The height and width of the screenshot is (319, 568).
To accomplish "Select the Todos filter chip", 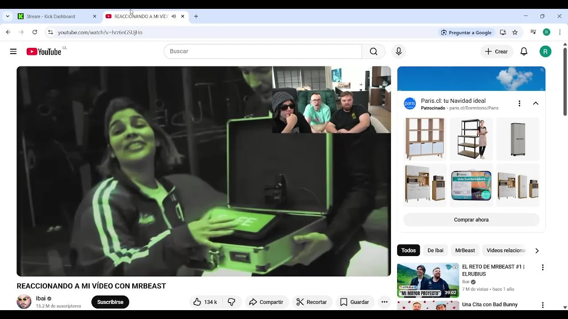I will (x=408, y=250).
